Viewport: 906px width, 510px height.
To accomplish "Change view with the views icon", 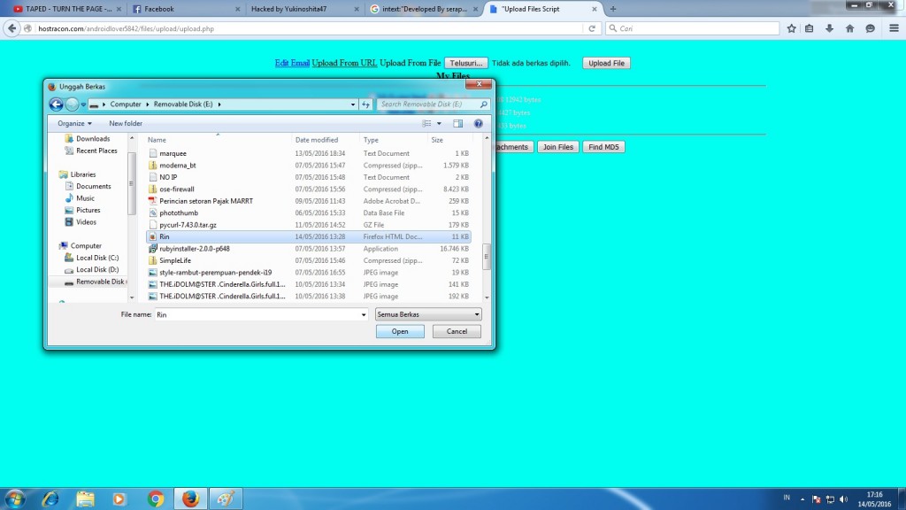I will pos(426,123).
